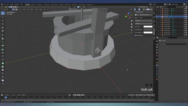This screenshot has height=106, width=188.
Task: Open the Keying dropdown in timeline
Action: [x=14, y=95]
